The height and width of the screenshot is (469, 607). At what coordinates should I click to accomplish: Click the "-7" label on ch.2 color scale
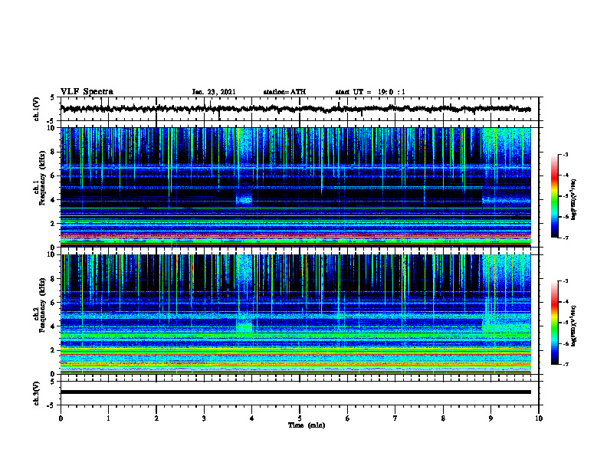click(x=565, y=365)
